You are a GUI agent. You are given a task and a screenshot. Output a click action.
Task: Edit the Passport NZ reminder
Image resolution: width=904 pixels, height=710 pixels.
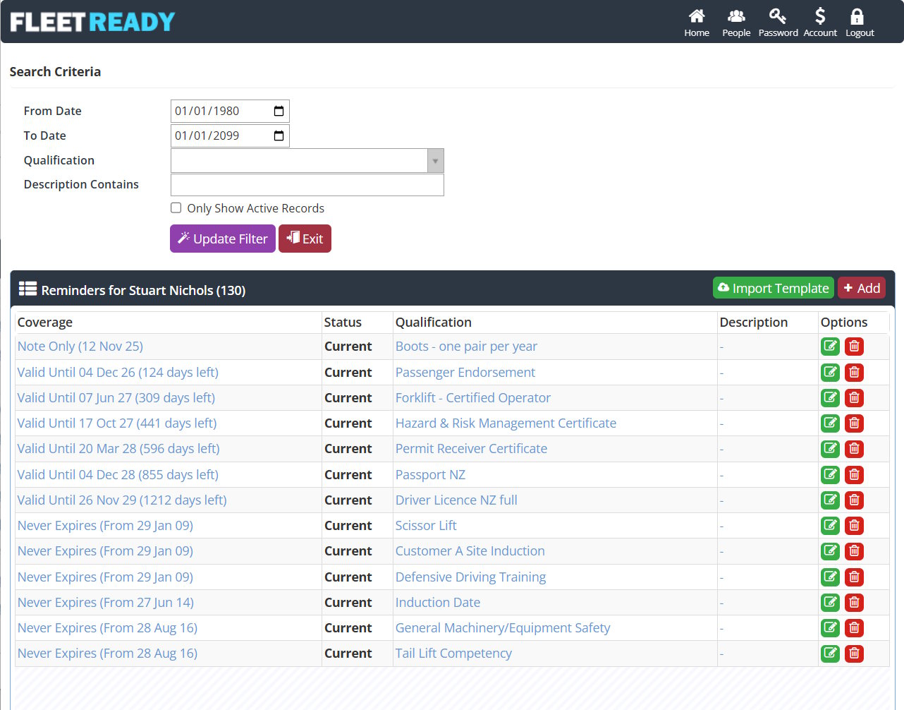coord(831,474)
